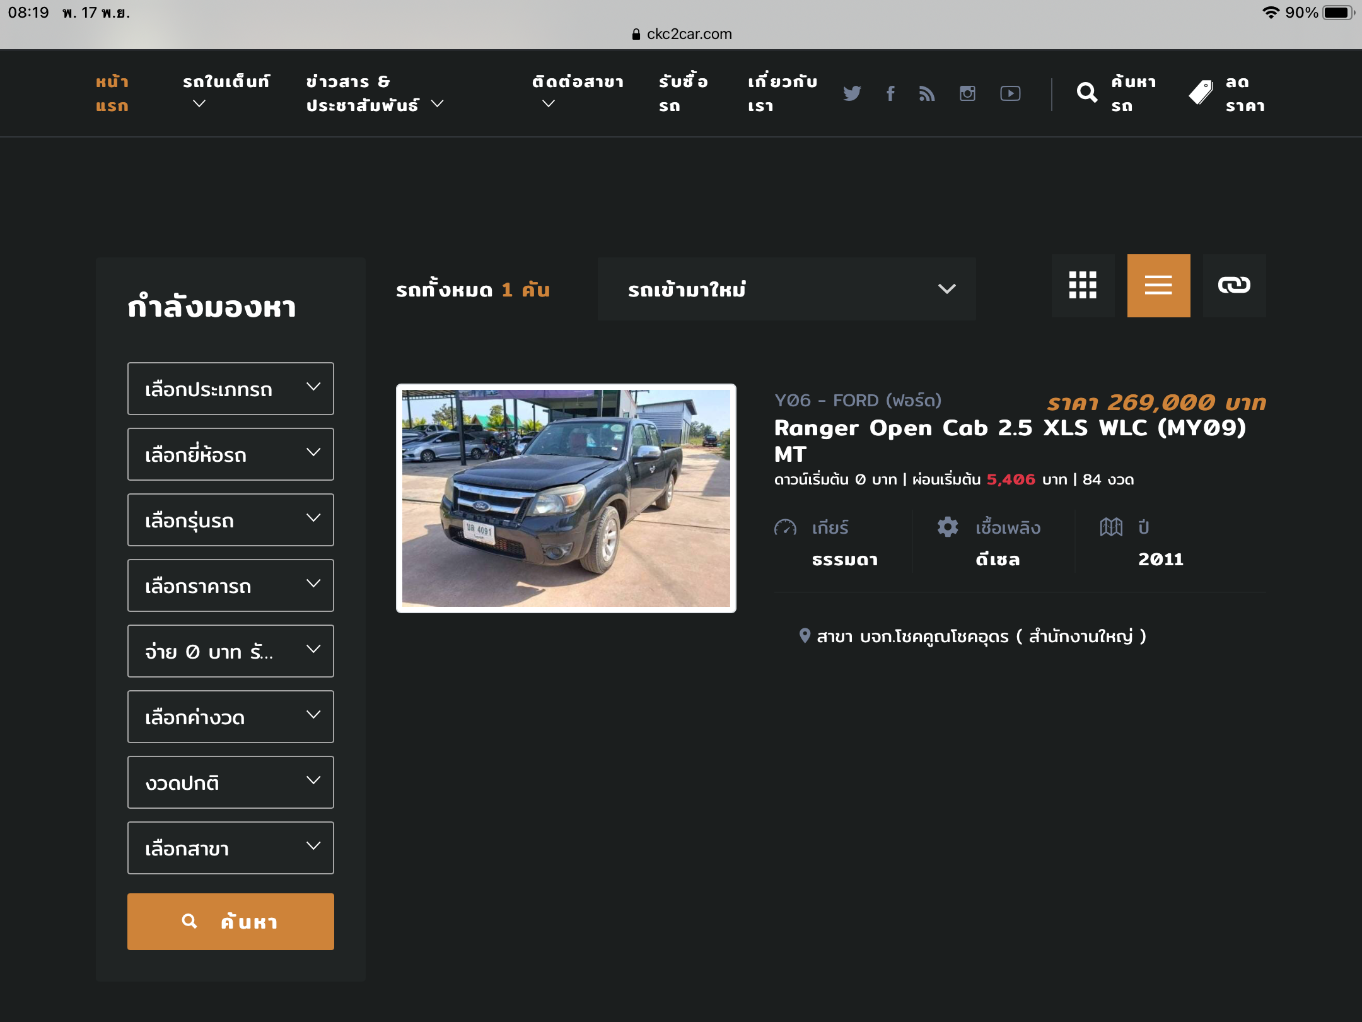Open the เลือกประเภทรถ dropdown
Viewport: 1362px width, 1022px height.
230,389
